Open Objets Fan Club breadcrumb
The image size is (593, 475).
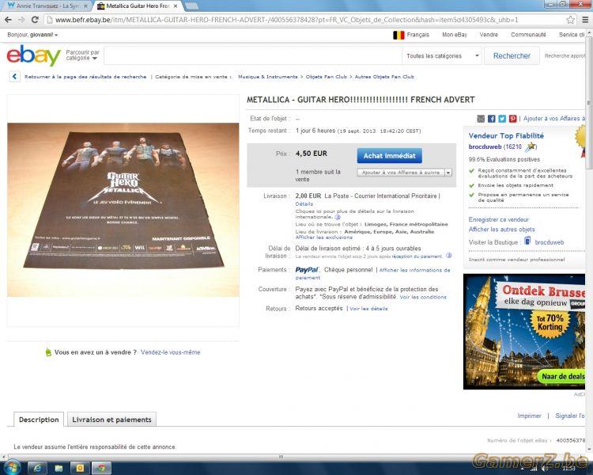[326, 77]
